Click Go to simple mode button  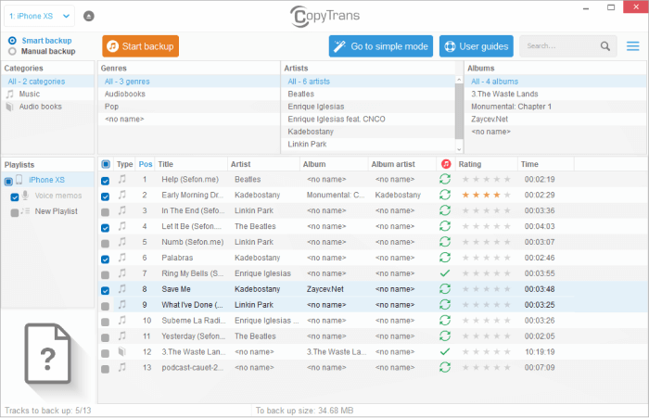click(381, 46)
